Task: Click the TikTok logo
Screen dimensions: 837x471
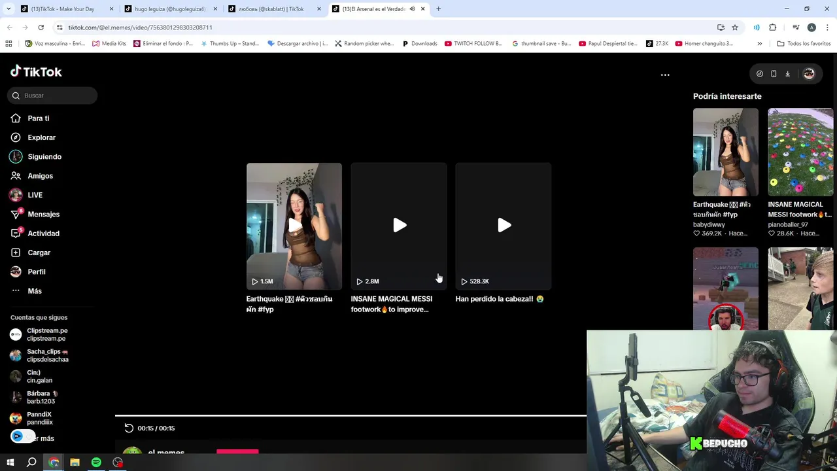Action: tap(36, 71)
